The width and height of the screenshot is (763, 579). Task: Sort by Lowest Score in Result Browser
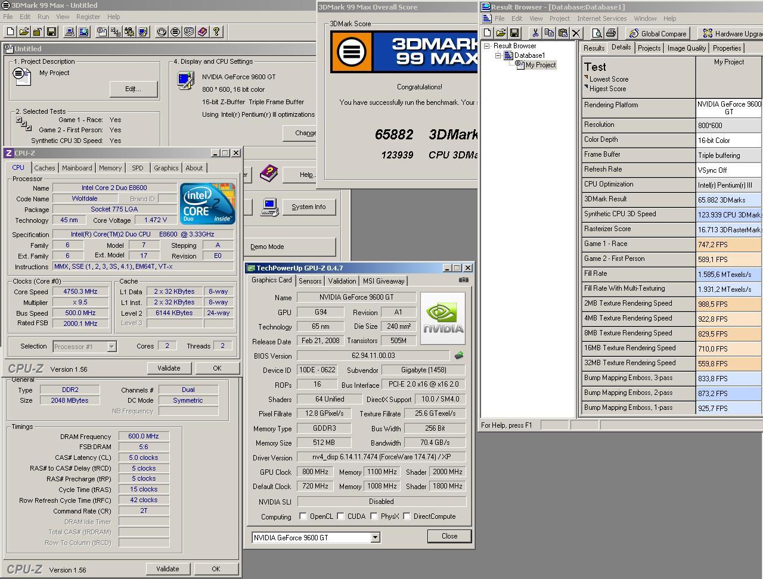(609, 79)
